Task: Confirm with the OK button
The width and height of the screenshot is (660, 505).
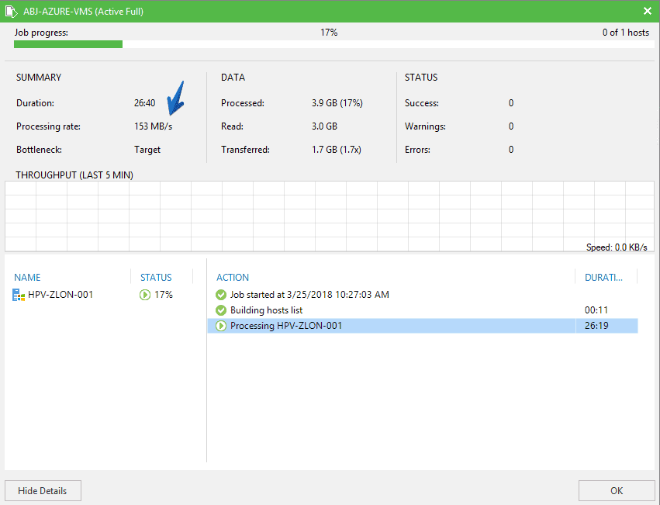Action: pyautogui.click(x=617, y=491)
